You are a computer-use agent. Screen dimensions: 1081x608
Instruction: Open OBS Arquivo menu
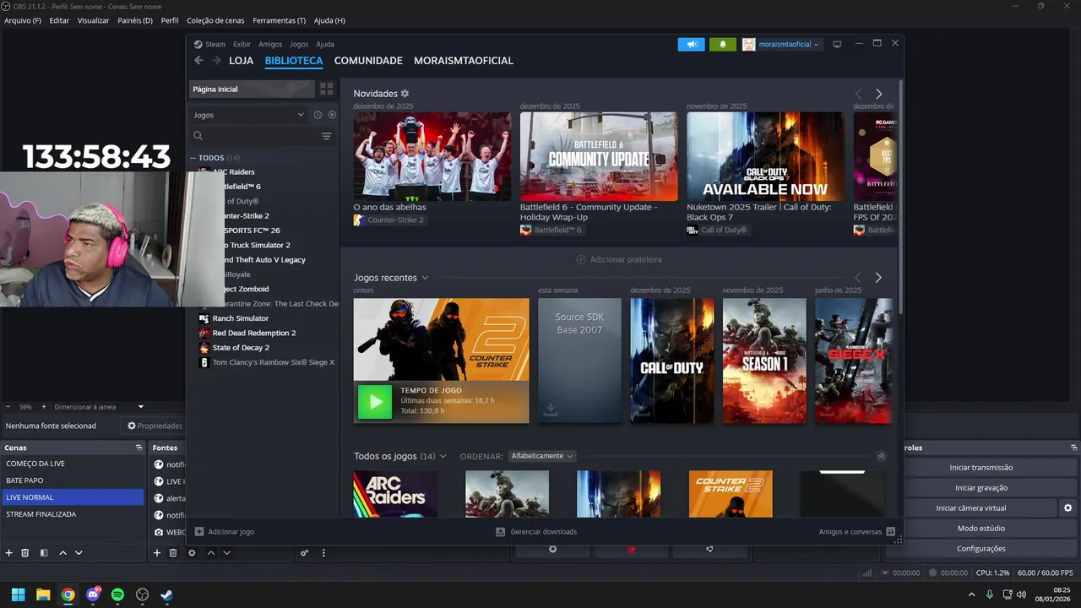(x=23, y=20)
